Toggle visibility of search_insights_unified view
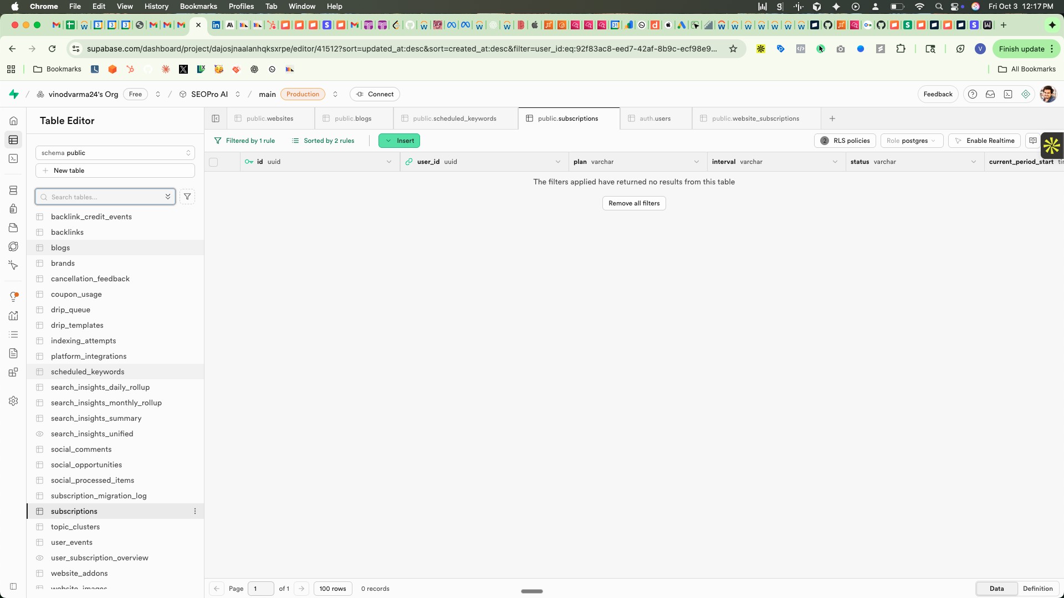 [39, 434]
